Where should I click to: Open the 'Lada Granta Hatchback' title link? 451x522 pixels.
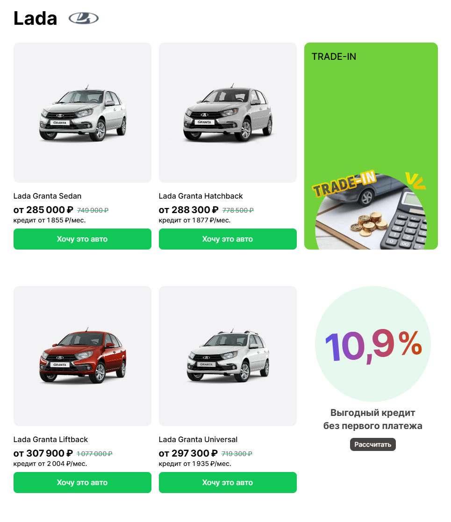click(200, 196)
